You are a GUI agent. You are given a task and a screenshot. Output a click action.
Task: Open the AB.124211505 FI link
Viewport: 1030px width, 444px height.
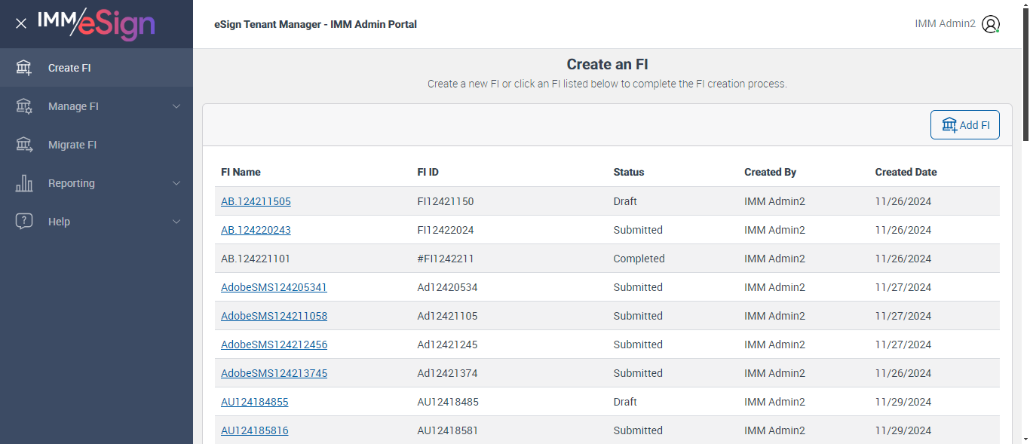[x=256, y=201]
